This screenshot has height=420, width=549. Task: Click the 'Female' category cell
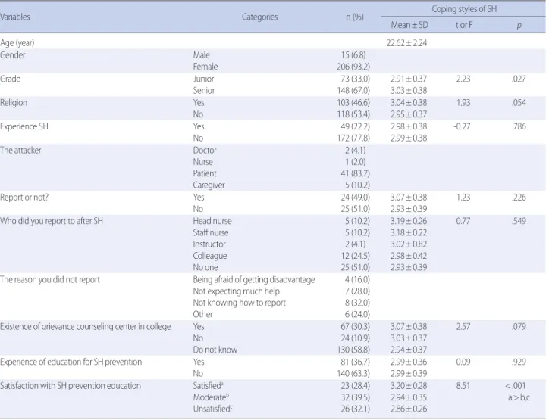pos(205,67)
